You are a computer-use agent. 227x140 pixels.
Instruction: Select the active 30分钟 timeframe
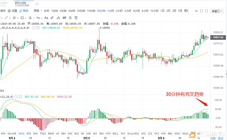pyautogui.click(x=101, y=11)
